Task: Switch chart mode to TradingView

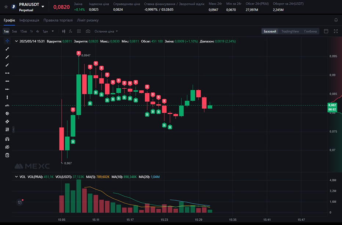Action: 290,32
